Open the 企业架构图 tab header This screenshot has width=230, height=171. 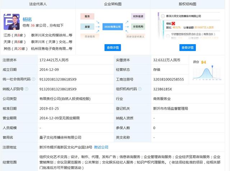[113, 4]
